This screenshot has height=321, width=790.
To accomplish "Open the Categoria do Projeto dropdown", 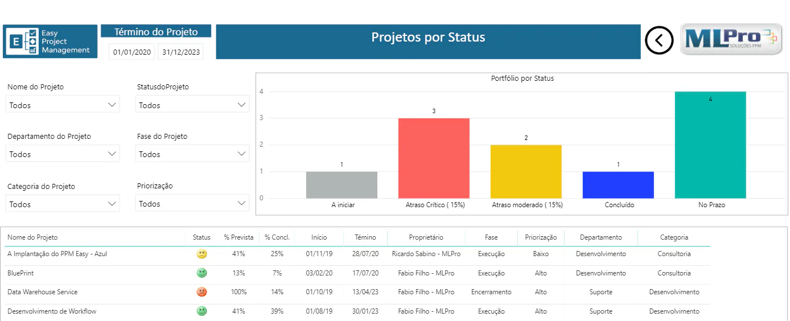I will click(x=63, y=204).
